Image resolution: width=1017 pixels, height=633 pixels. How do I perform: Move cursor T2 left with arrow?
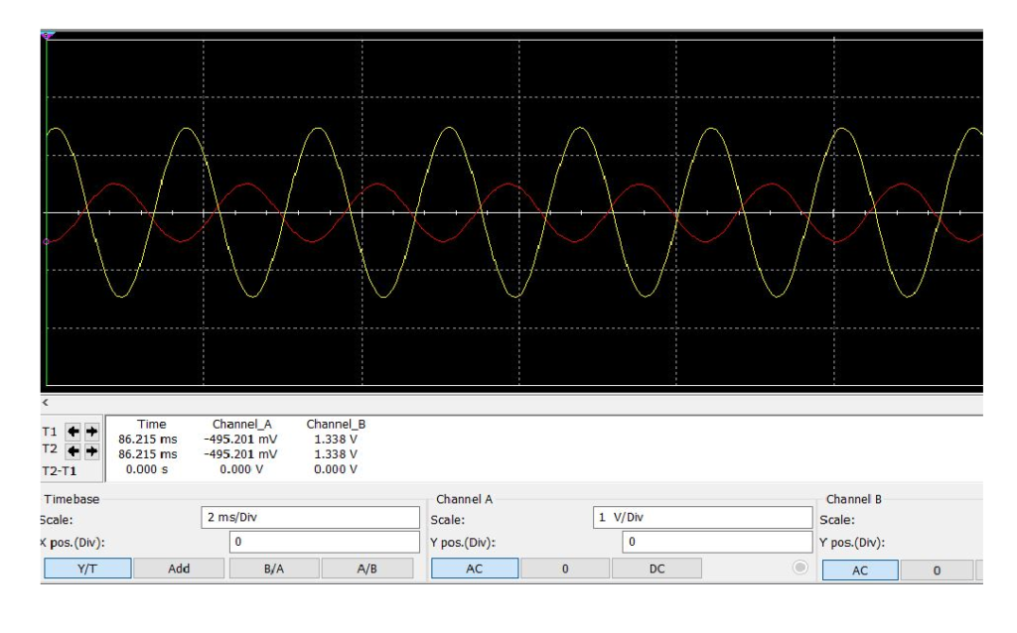coord(73,451)
